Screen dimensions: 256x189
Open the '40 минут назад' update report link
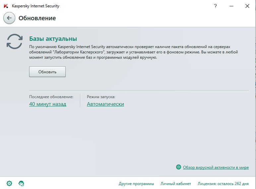(x=48, y=104)
